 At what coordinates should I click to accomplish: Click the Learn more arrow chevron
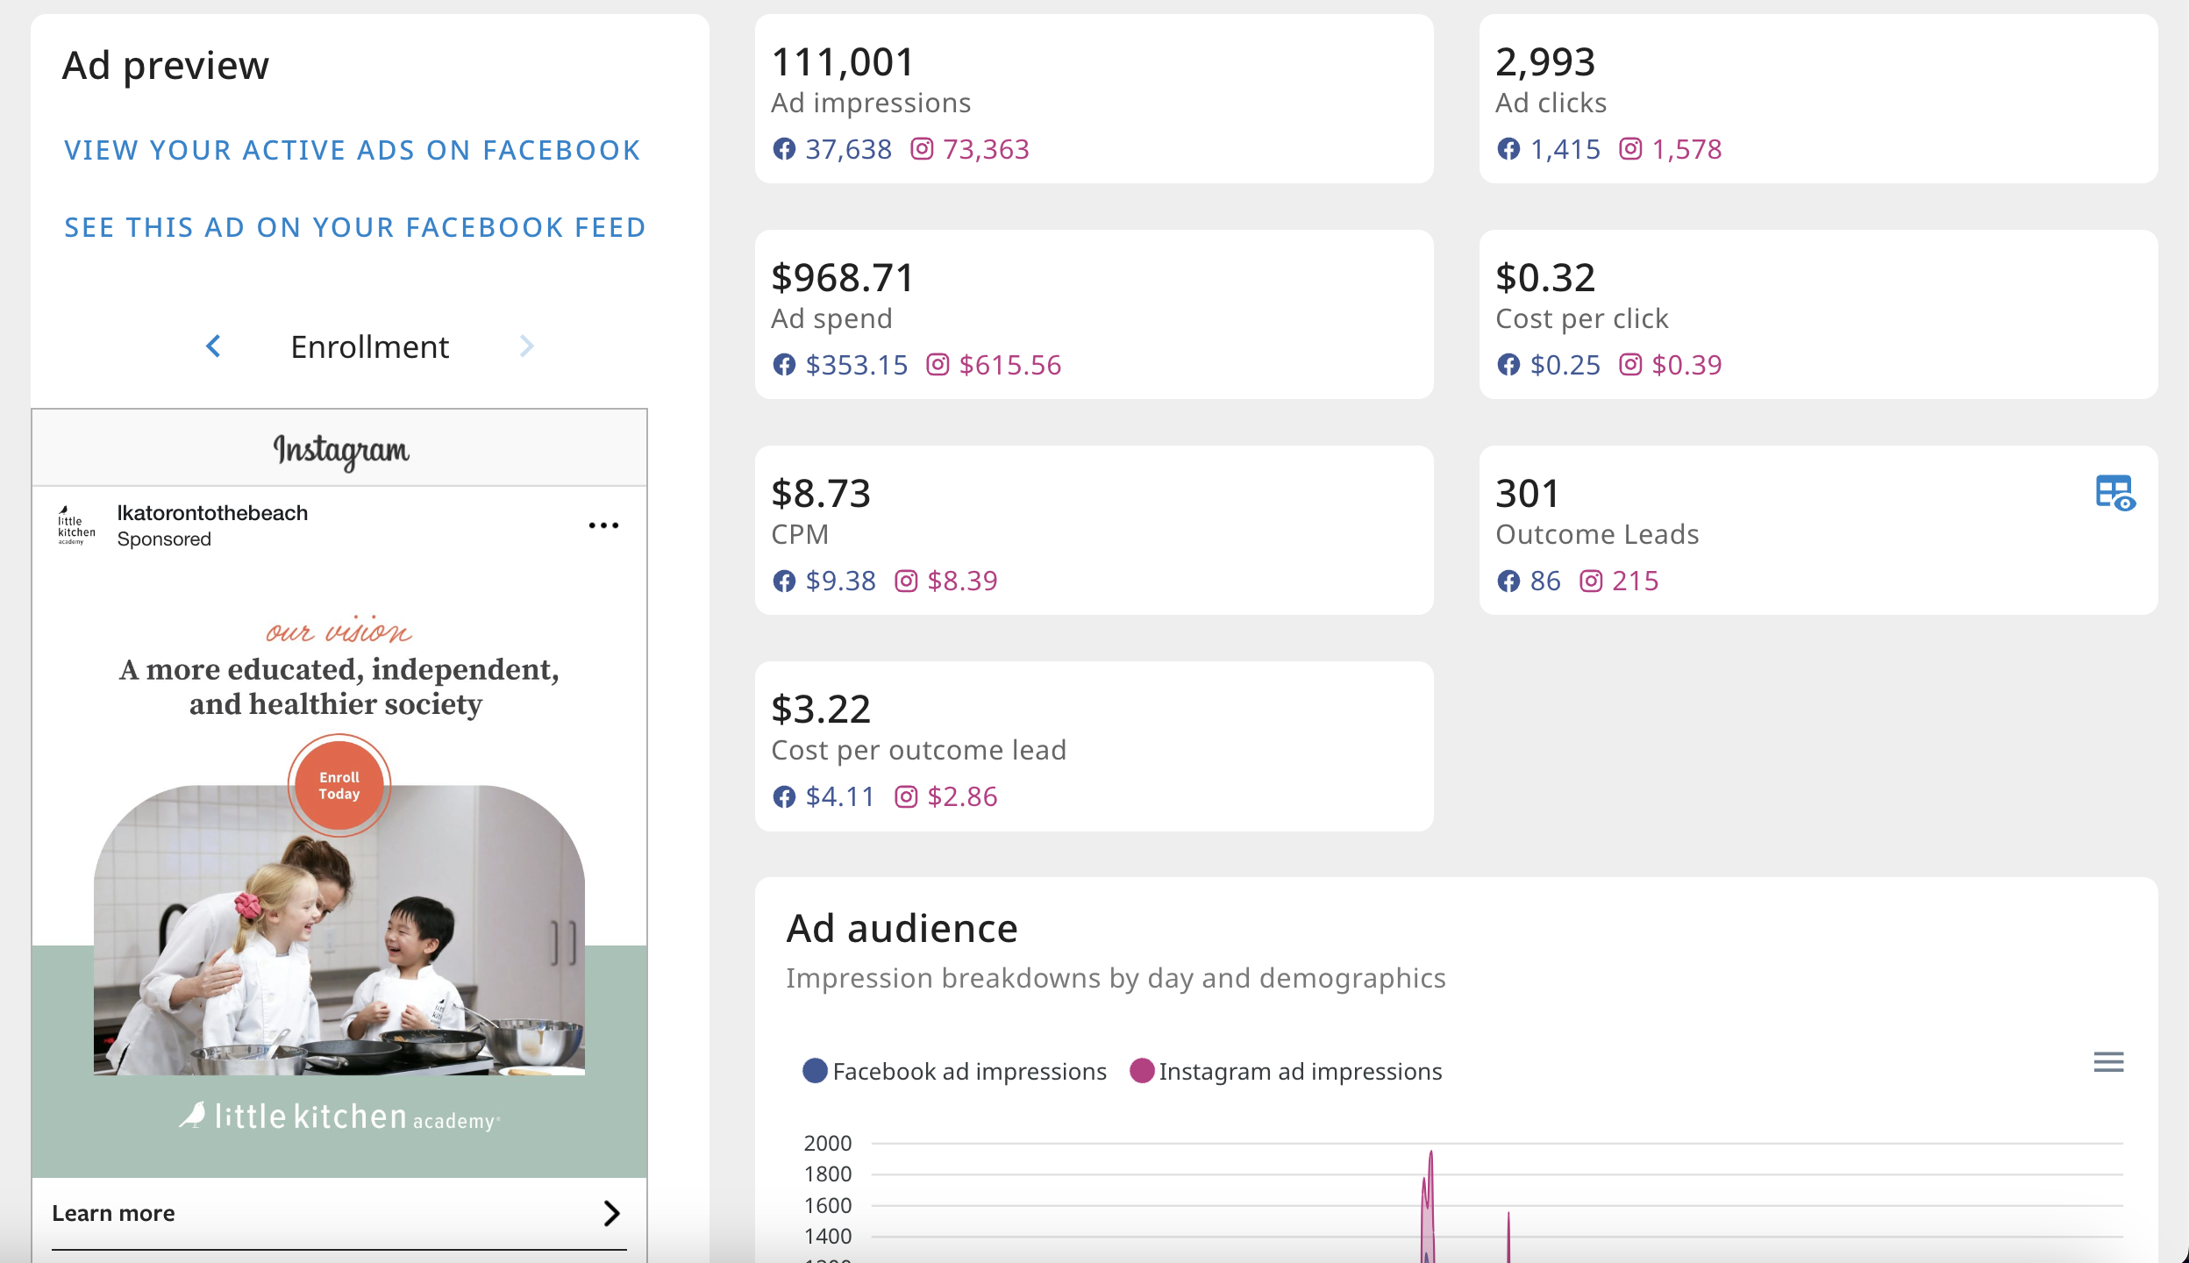click(612, 1213)
